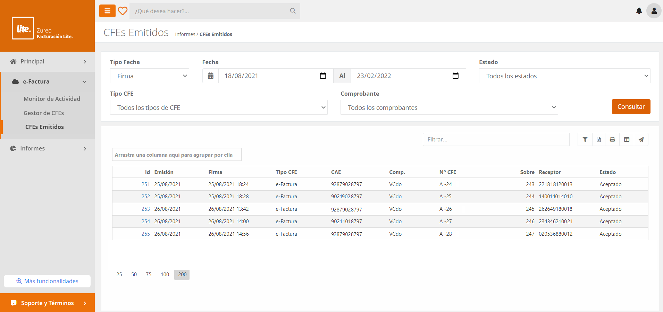
Task: Export table to Excel file
Action: click(x=599, y=139)
